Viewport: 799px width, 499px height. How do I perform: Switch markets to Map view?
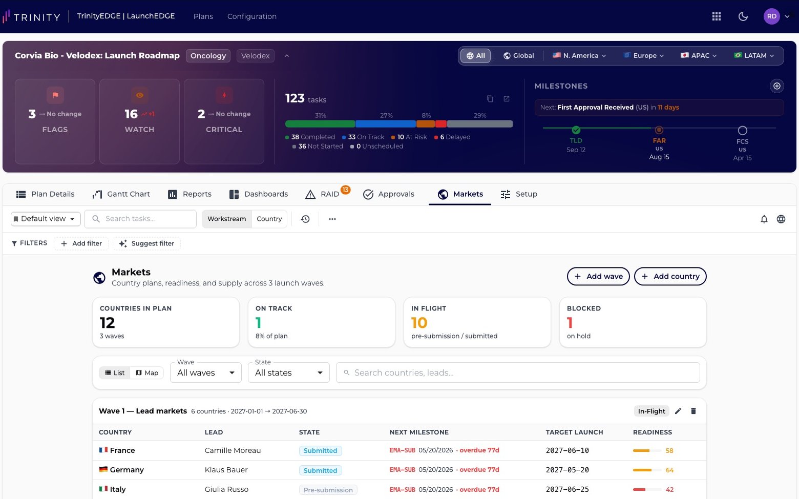tap(147, 373)
